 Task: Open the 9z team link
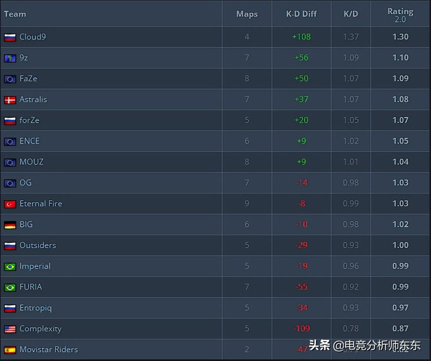[x=24, y=57]
